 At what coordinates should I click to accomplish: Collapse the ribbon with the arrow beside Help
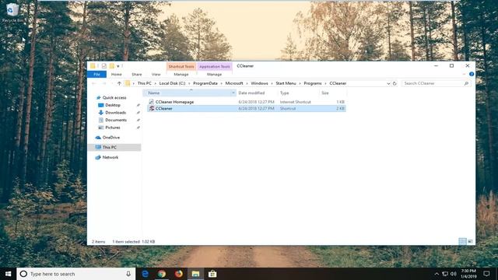coord(464,74)
